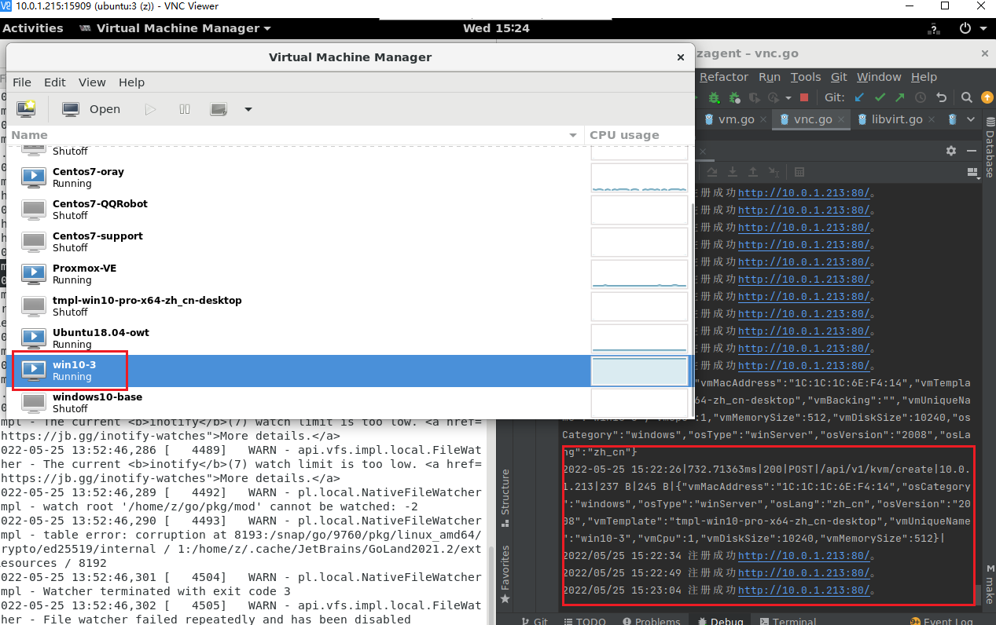Open the selected VM console
This screenshot has width=996, height=625.
pyautogui.click(x=91, y=109)
